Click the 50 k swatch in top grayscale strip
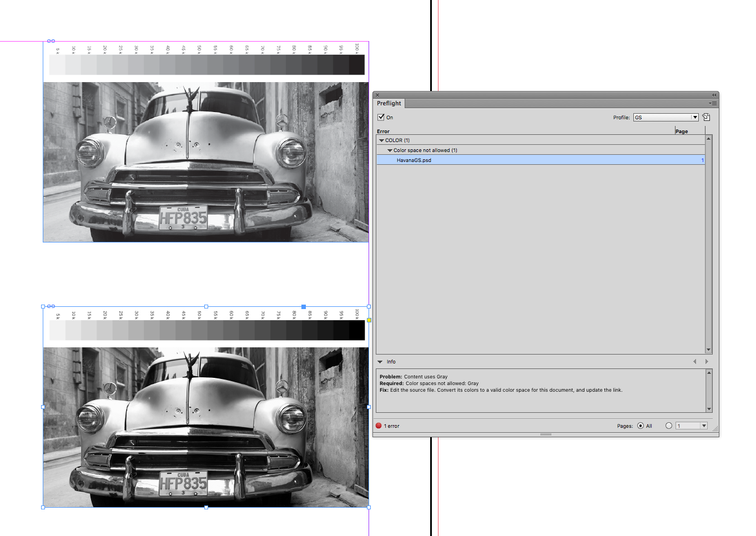Viewport: 756px width, 536px height. [199, 65]
